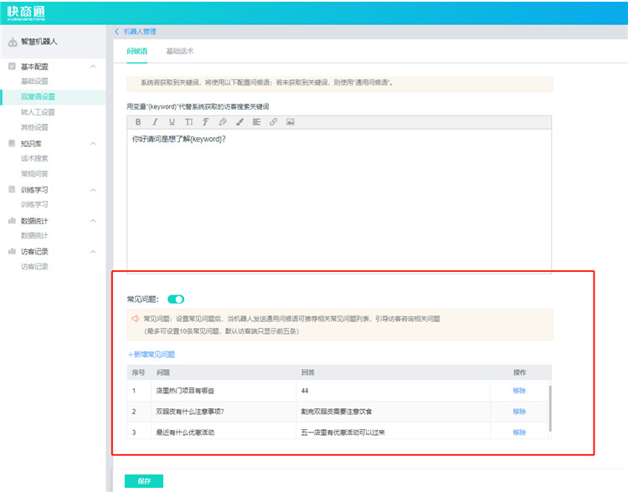The height and width of the screenshot is (492, 628).
Task: Click the 数据统计 chart icon
Action: pyautogui.click(x=12, y=221)
